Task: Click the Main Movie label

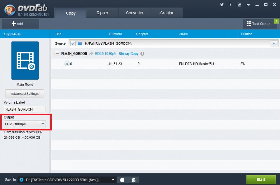Action: pyautogui.click(x=25, y=85)
